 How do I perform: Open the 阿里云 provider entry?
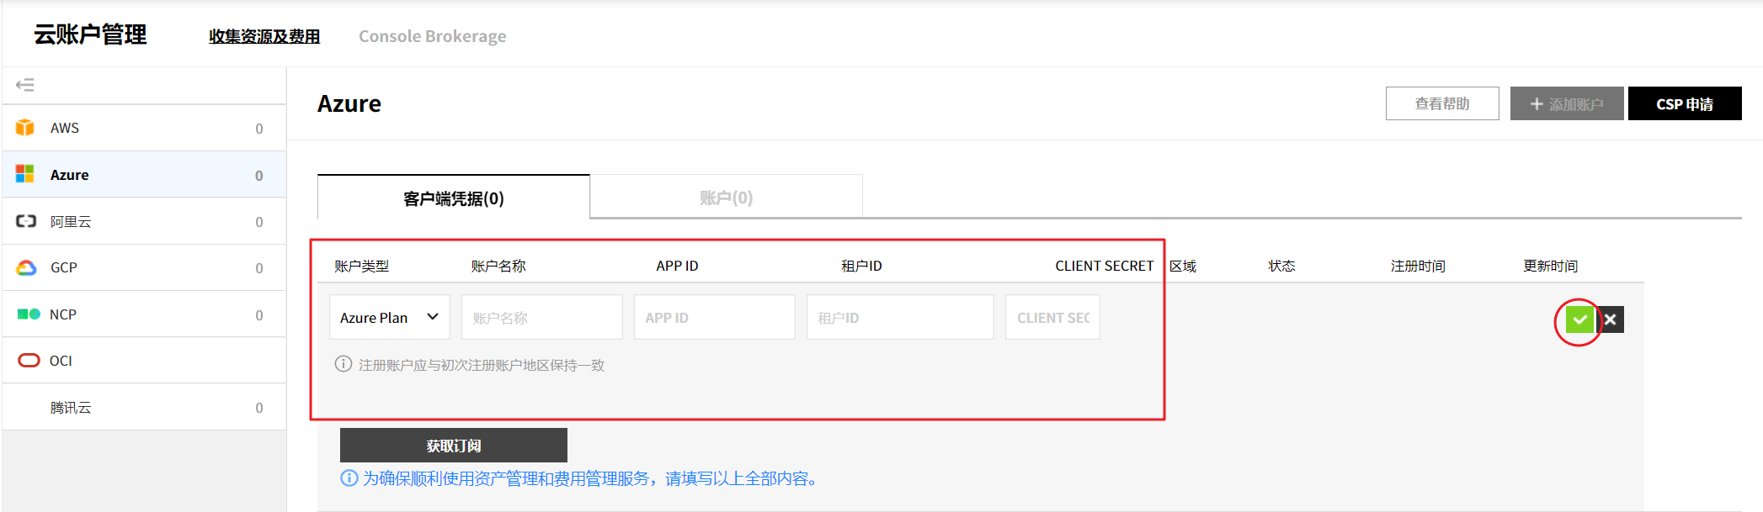(x=71, y=222)
